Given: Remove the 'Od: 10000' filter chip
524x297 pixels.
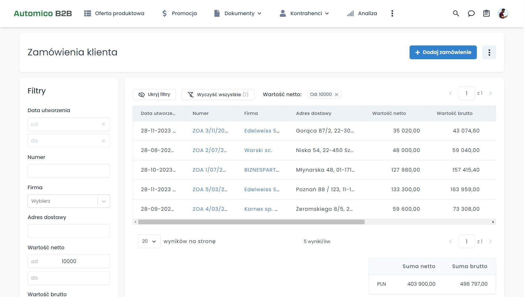Looking at the screenshot, I should [336, 94].
